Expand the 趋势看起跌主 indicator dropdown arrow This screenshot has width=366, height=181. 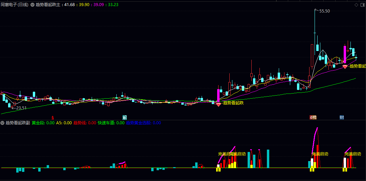coord(32,5)
